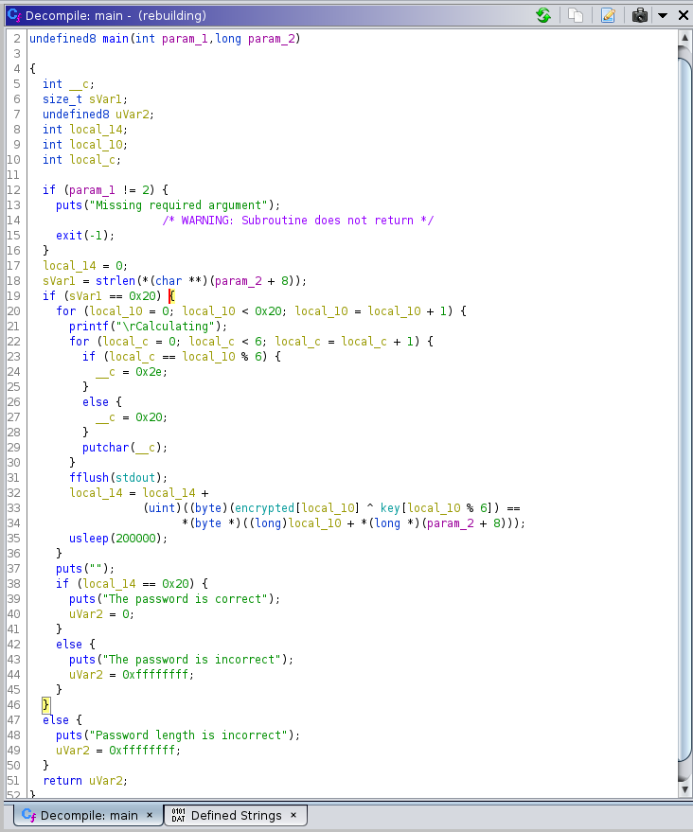
Task: Click the Defined Strings tab data icon
Action: 178,815
